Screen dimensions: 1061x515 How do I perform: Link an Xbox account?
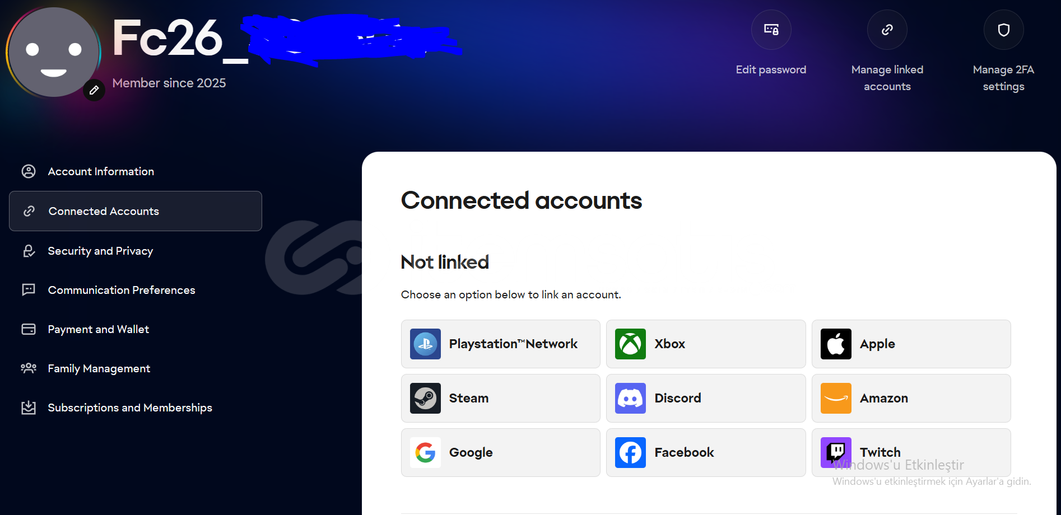click(x=705, y=344)
